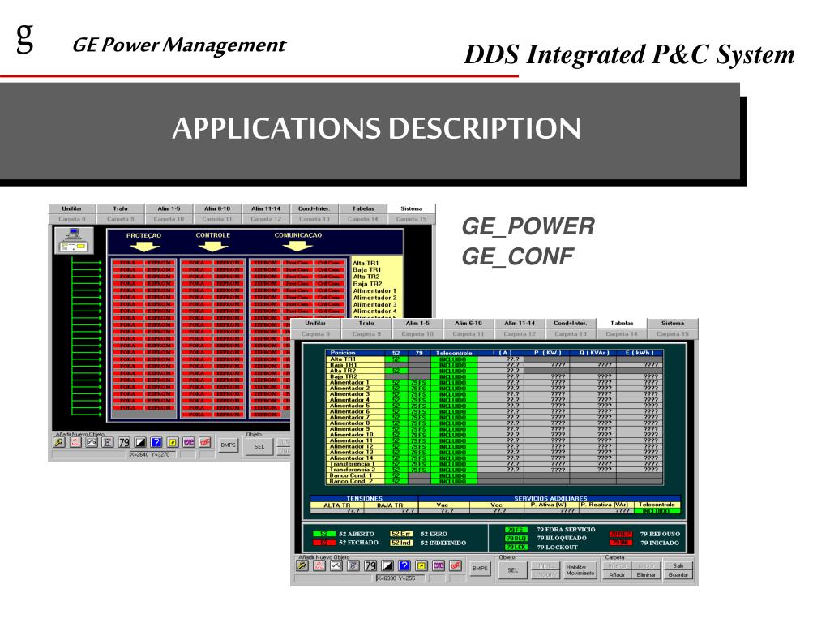The image size is (830, 623).
Task: Click the Eliminar folder button
Action: (x=646, y=575)
